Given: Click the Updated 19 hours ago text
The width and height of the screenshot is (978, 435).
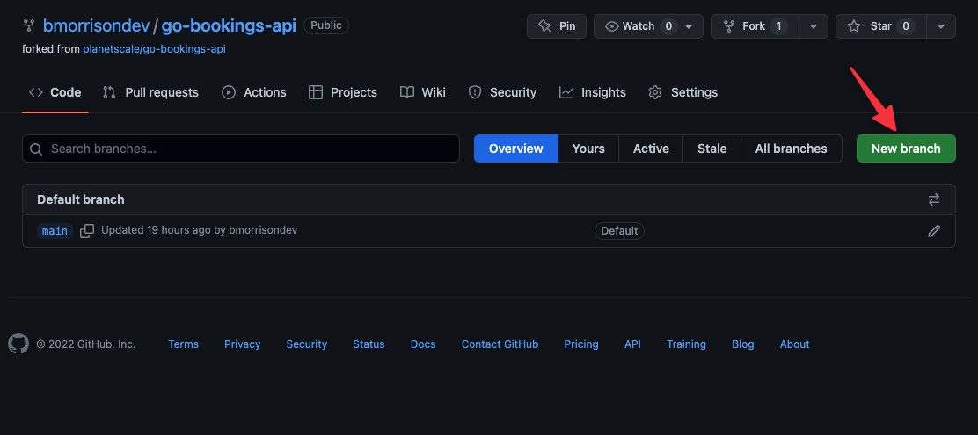Looking at the screenshot, I should pos(156,230).
